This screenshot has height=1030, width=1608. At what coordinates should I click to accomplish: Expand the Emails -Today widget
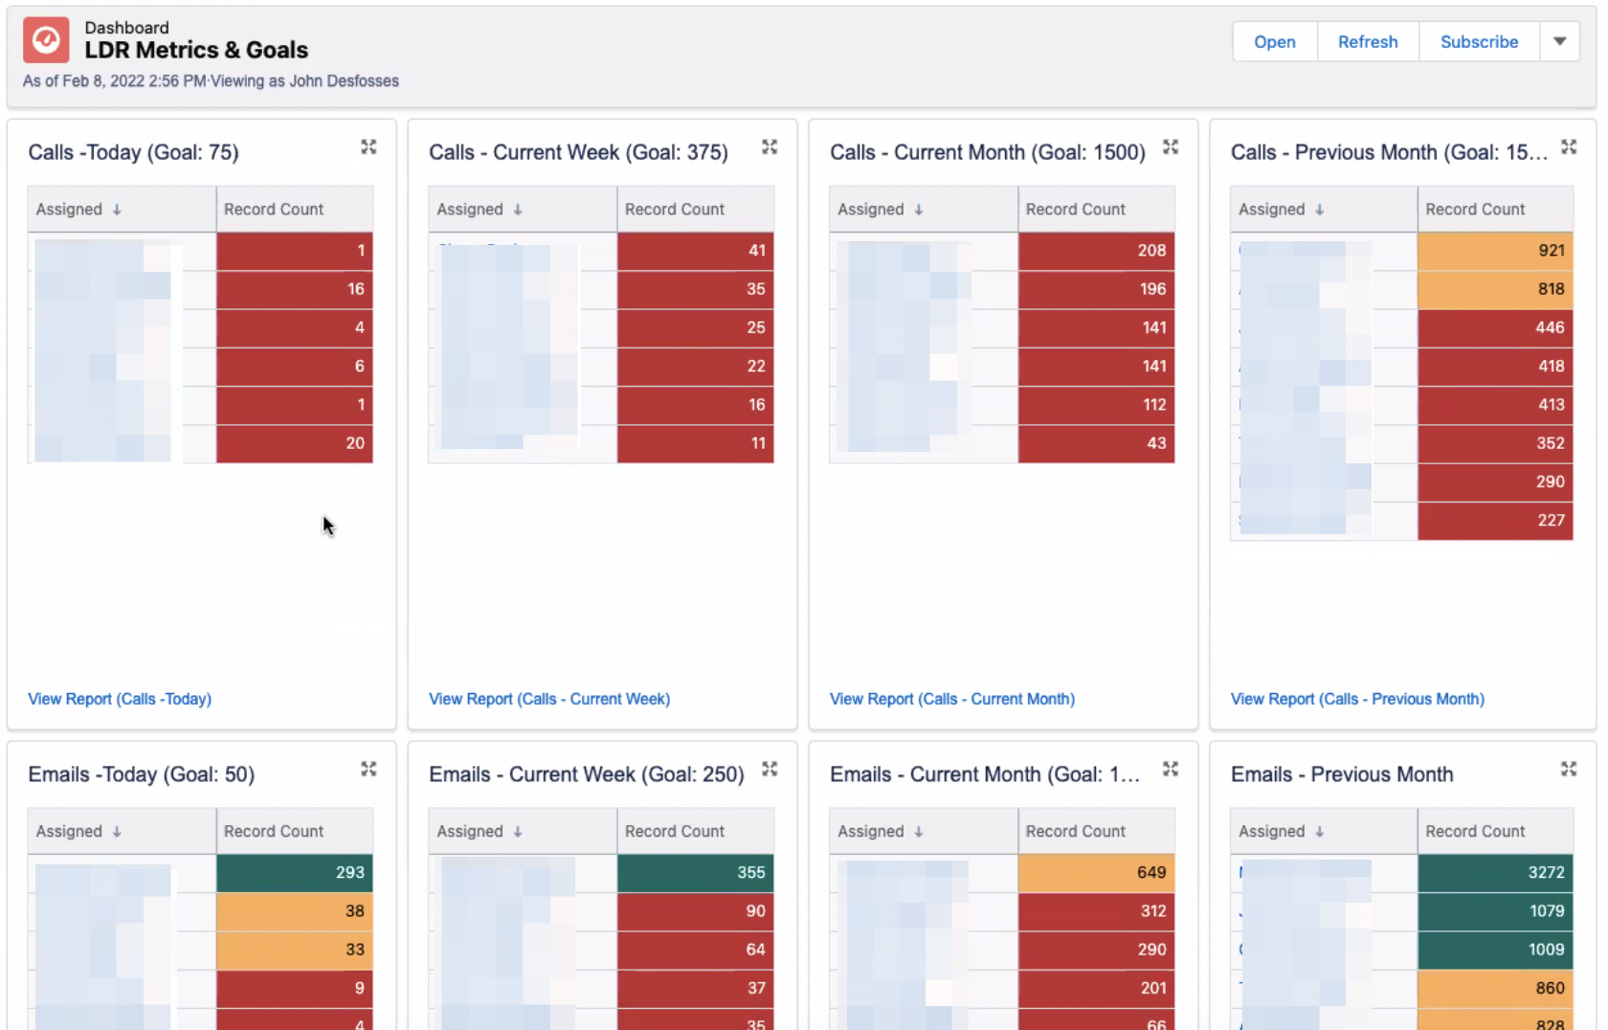pyautogui.click(x=368, y=769)
